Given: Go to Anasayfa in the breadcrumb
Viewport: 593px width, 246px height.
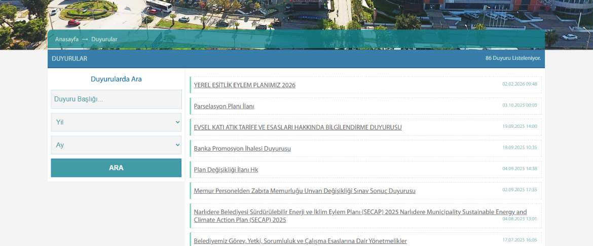Looking at the screenshot, I should click(x=67, y=39).
